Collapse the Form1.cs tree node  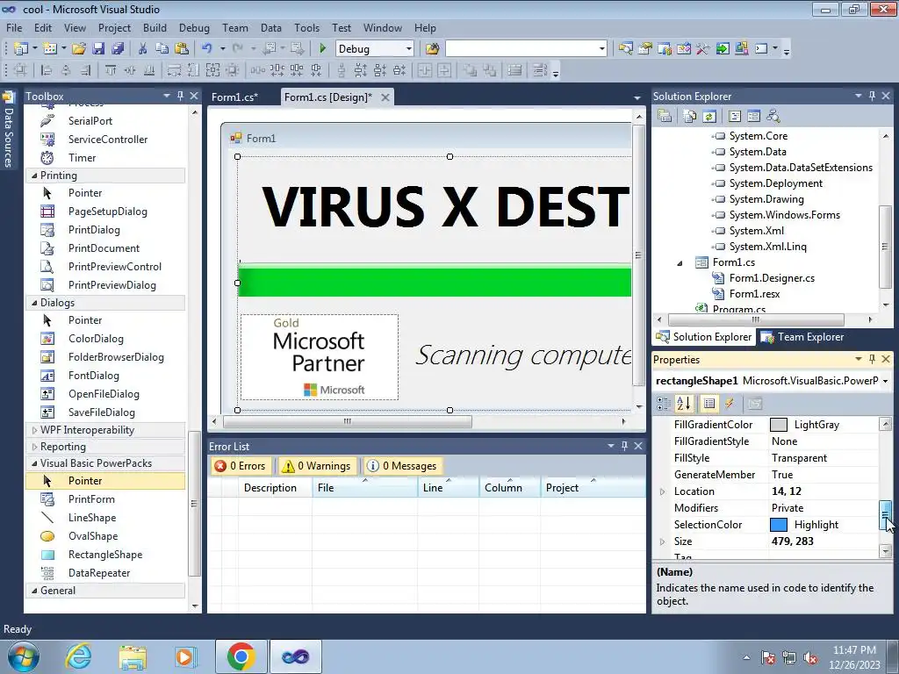tap(680, 262)
